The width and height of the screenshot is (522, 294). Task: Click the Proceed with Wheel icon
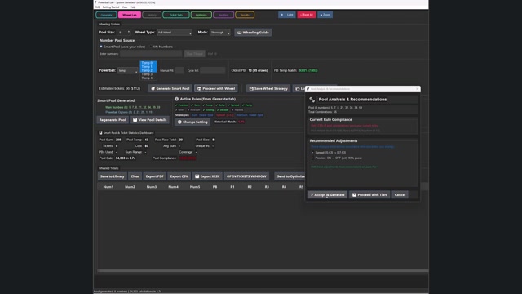coord(199,89)
